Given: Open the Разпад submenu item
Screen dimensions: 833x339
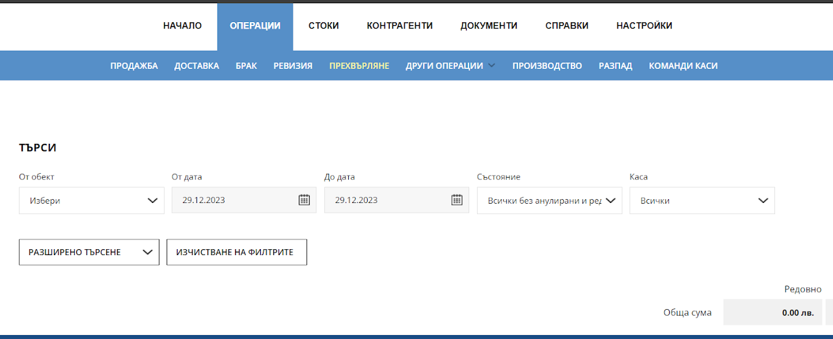Looking at the screenshot, I should pyautogui.click(x=616, y=66).
